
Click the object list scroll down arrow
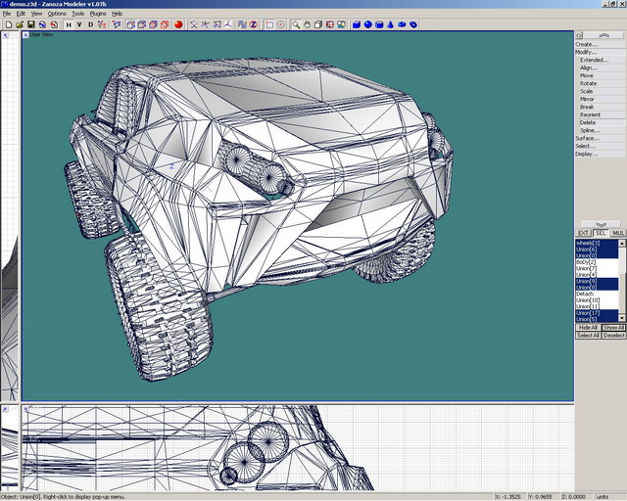tap(623, 319)
